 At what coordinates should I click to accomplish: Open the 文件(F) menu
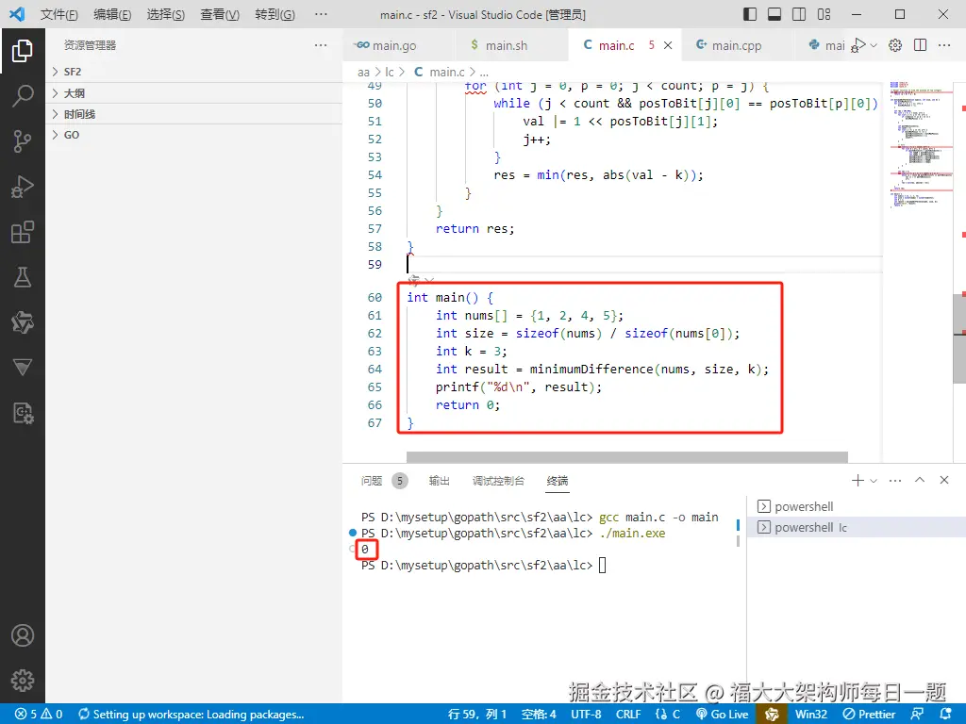[59, 14]
